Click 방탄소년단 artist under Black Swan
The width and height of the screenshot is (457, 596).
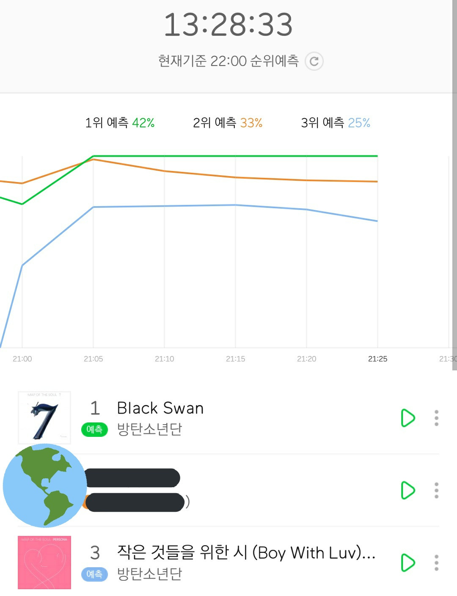click(x=149, y=429)
